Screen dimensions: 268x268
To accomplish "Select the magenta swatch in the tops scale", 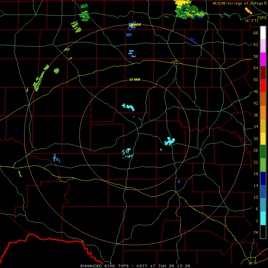I will pos(263,59).
